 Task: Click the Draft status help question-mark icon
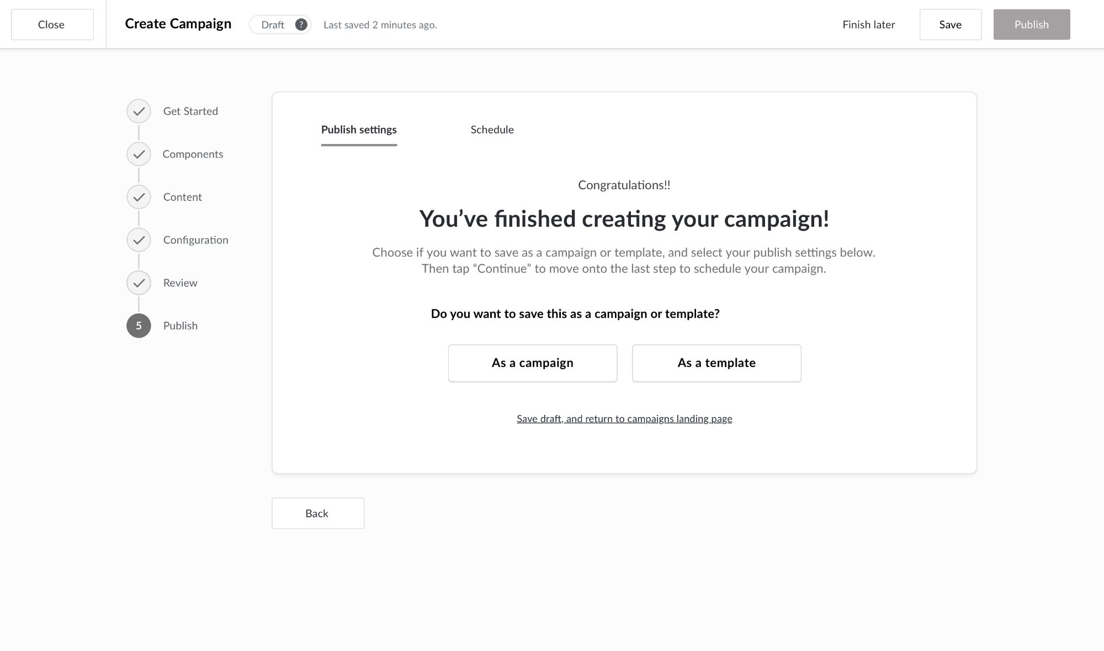click(x=301, y=25)
